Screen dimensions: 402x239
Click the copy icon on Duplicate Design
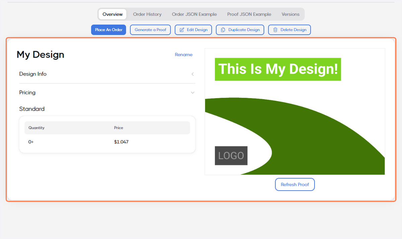click(x=223, y=30)
